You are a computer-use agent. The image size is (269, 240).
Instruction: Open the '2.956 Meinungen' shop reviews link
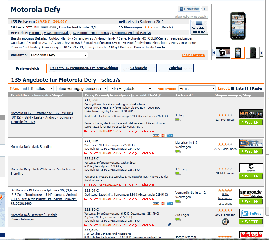pos(225,149)
